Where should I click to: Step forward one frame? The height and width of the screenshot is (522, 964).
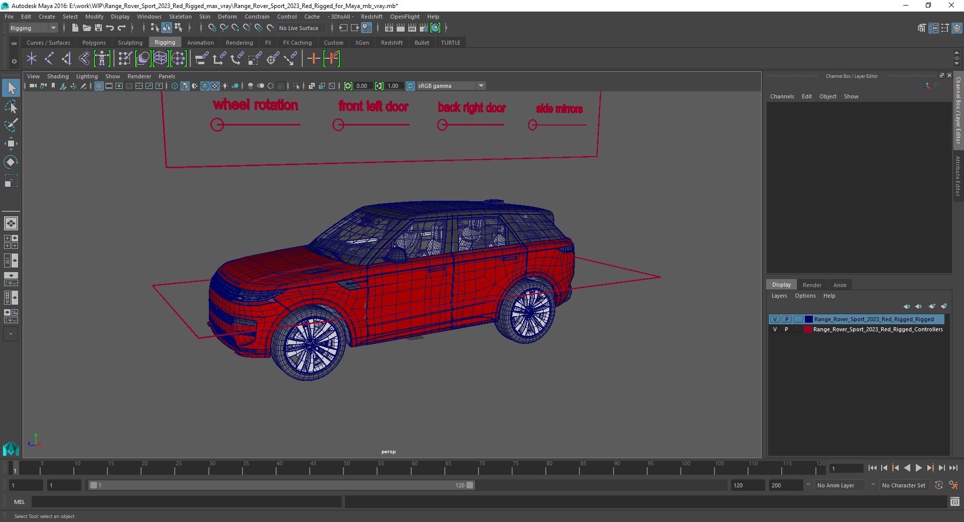click(x=941, y=468)
